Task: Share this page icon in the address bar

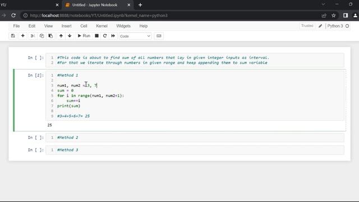Action: [x=324, y=16]
